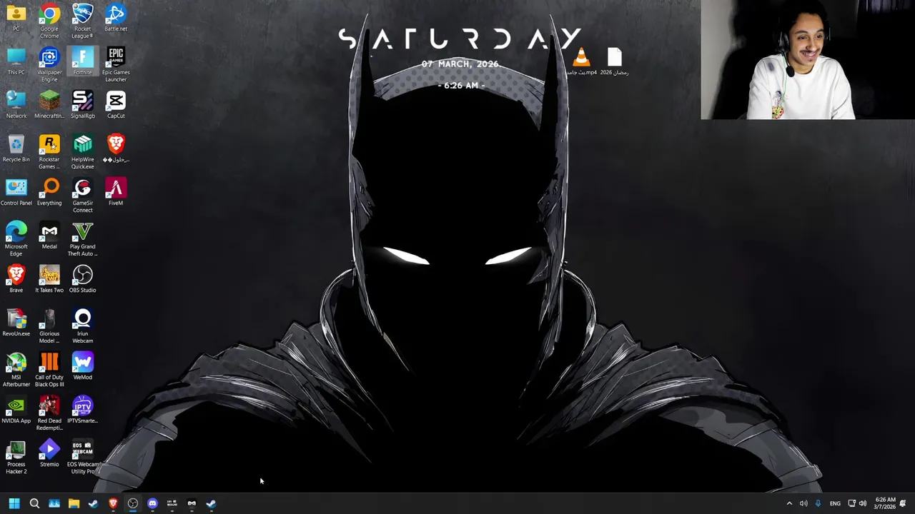Launch CapCut desktop shortcut
This screenshot has height=514, width=915.
coord(116,106)
